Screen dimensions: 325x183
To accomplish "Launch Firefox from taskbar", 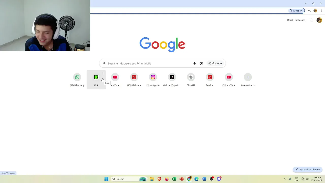I will (x=167, y=179).
